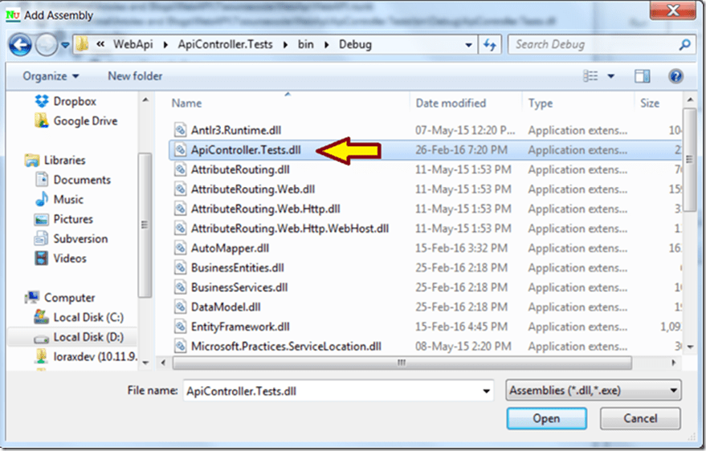Open the change view dropdown arrow
The width and height of the screenshot is (706, 451).
610,76
